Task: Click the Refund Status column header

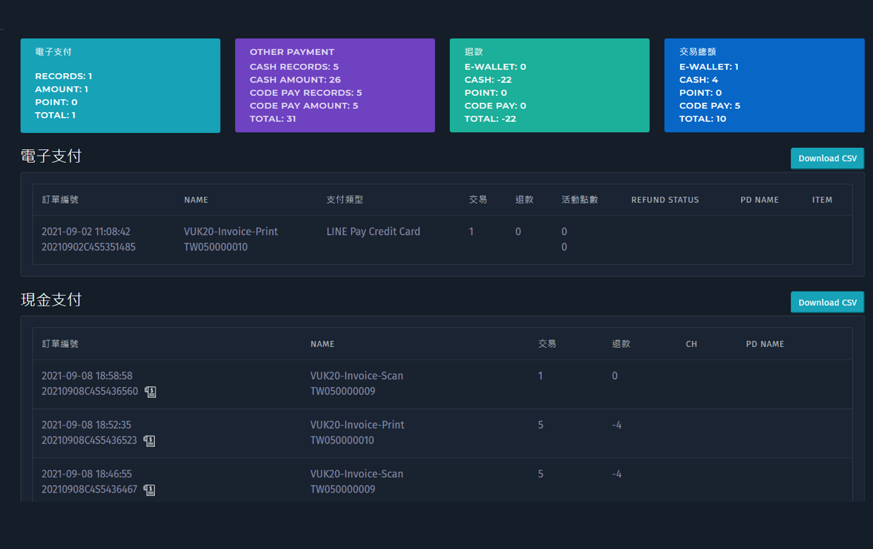Action: [665, 200]
